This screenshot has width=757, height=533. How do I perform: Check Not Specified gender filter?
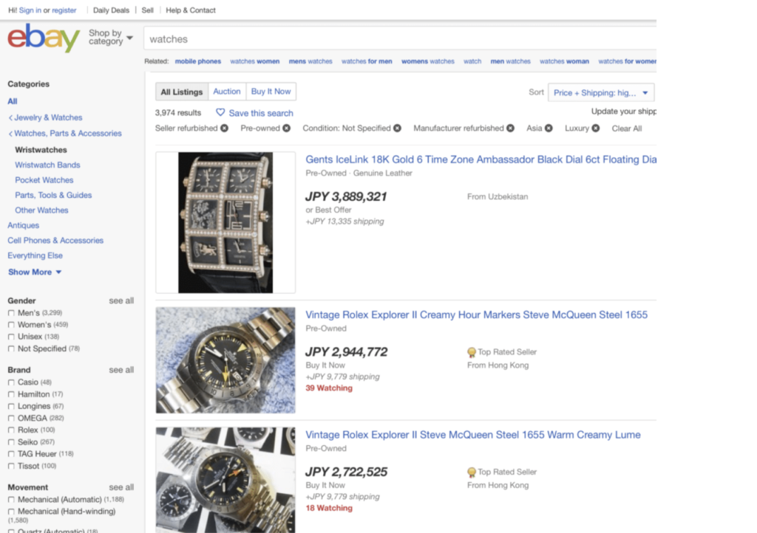point(11,348)
